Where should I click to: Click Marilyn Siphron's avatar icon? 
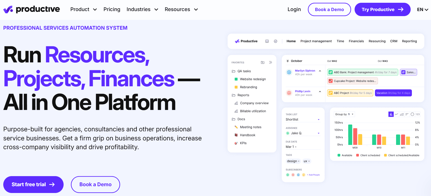(289, 72)
